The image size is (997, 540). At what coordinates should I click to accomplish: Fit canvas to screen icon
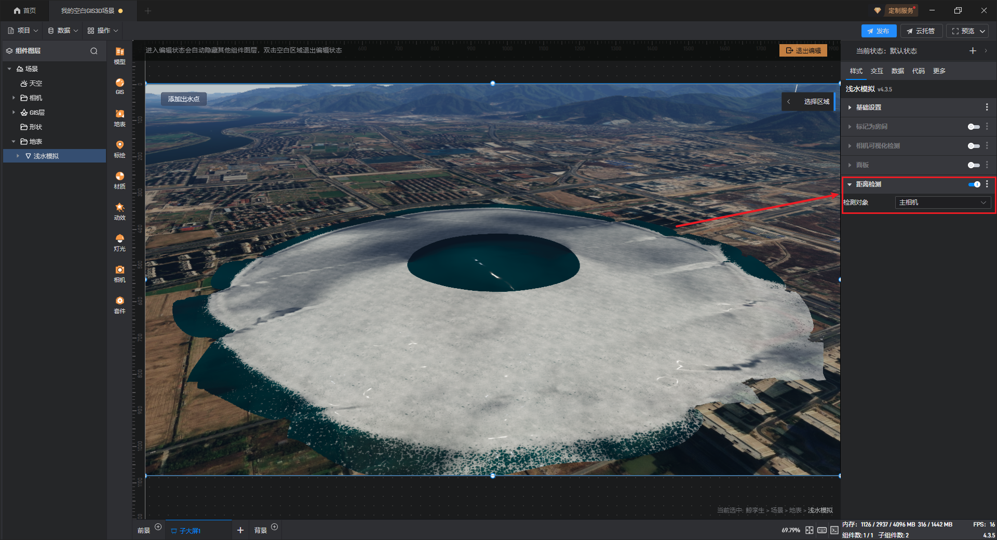pyautogui.click(x=810, y=530)
